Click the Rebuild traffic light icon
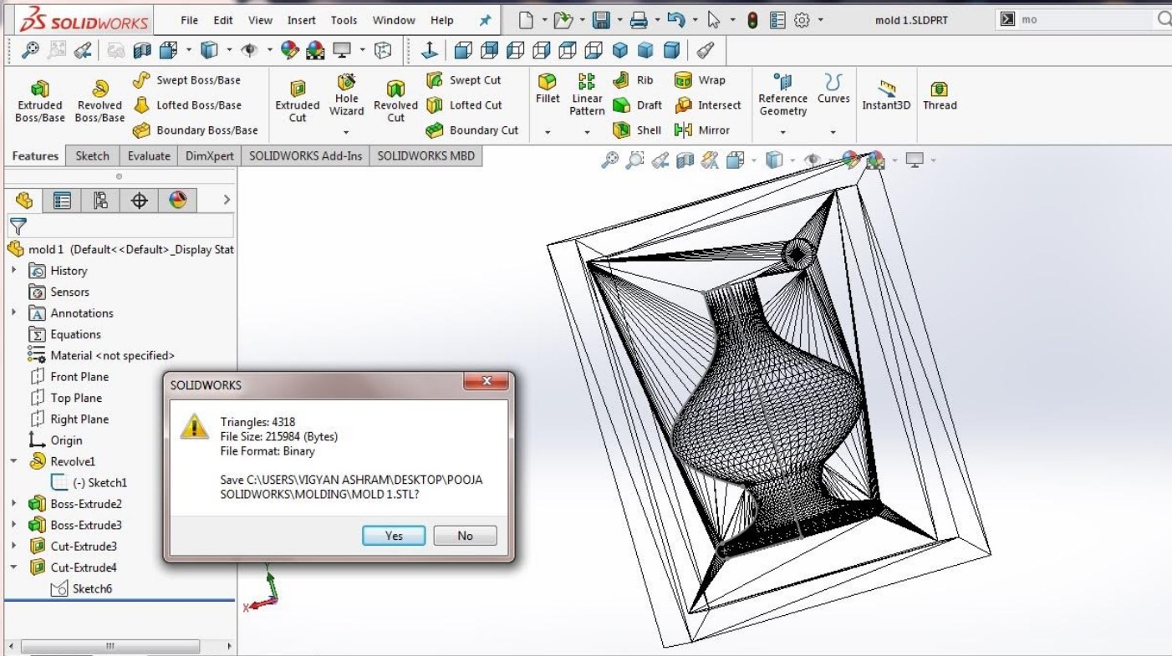The height and width of the screenshot is (656, 1172). pyautogui.click(x=752, y=20)
